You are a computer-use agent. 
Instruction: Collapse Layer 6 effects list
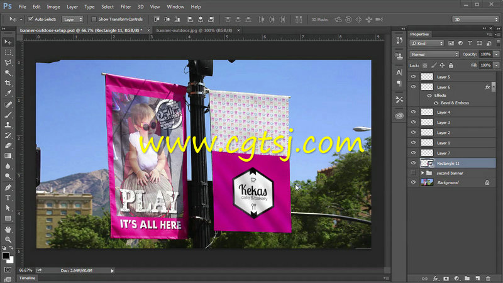[x=494, y=86]
